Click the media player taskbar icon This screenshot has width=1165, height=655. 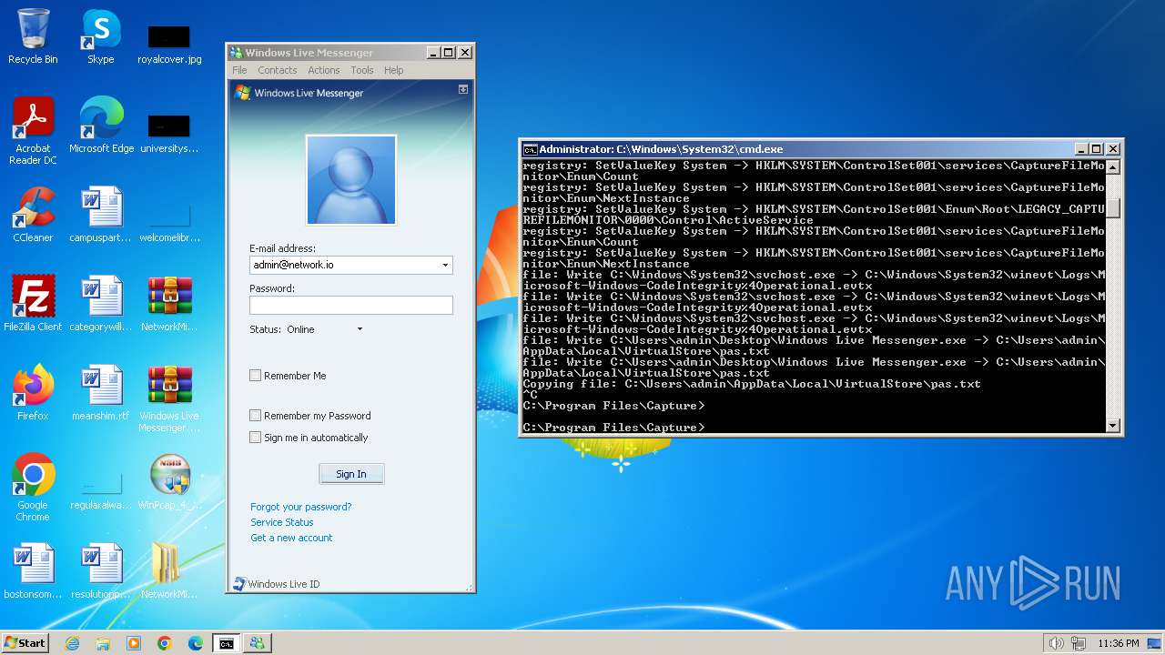134,643
